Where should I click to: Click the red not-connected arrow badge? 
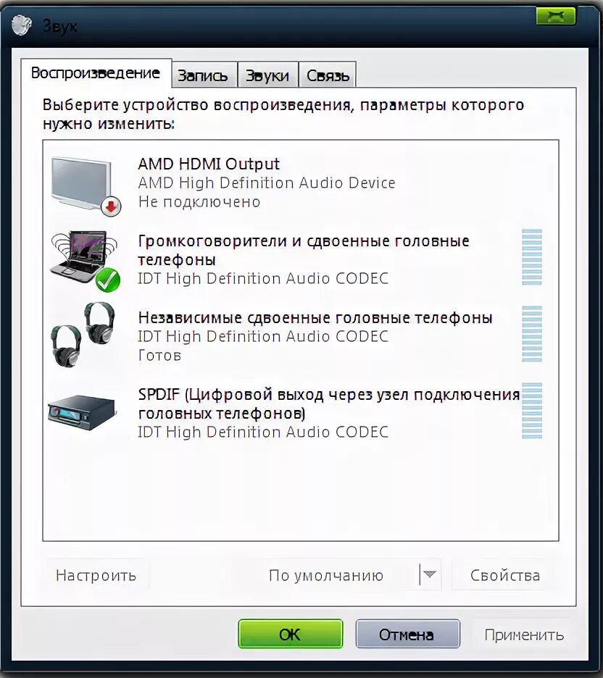click(111, 206)
